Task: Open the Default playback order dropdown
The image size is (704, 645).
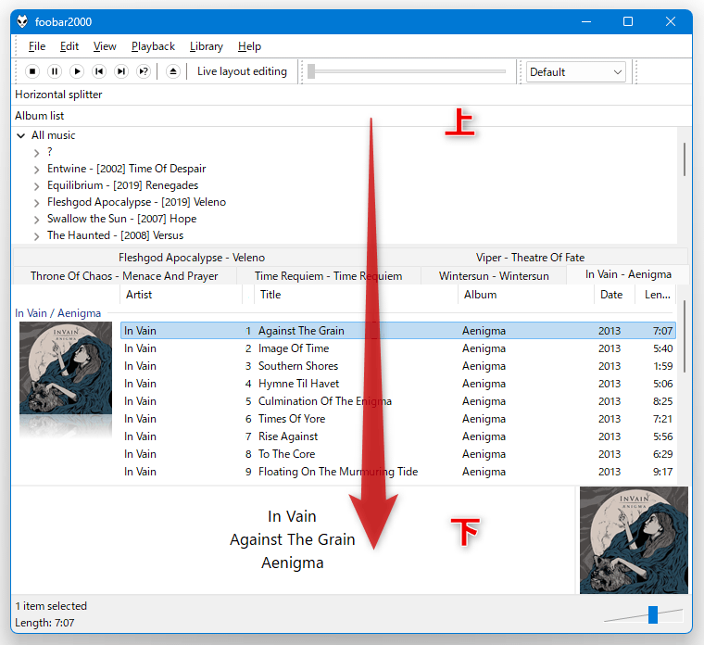Action: [x=575, y=72]
